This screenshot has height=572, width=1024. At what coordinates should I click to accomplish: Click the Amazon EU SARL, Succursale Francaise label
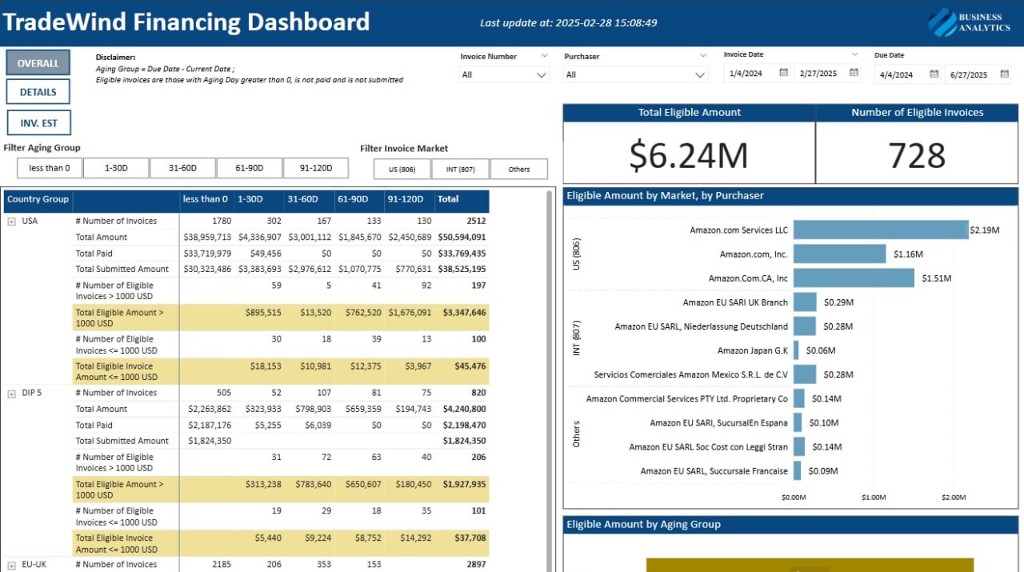[714, 471]
